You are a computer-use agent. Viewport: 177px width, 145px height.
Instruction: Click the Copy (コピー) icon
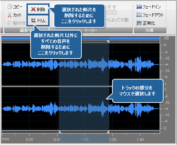(x=10, y=7)
